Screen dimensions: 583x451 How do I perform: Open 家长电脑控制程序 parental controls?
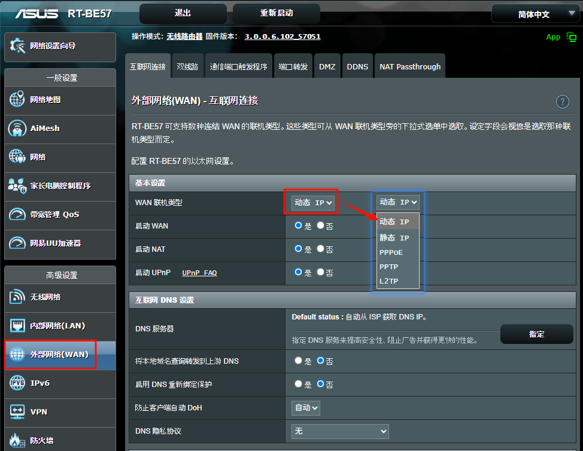(60, 187)
